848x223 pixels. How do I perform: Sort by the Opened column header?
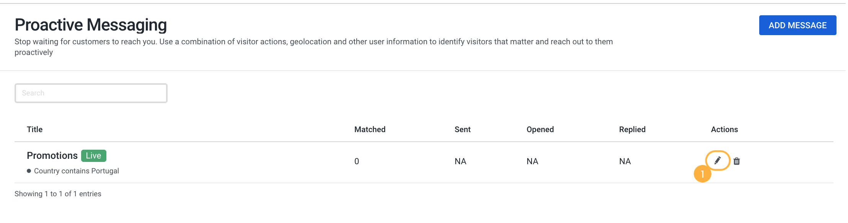540,129
